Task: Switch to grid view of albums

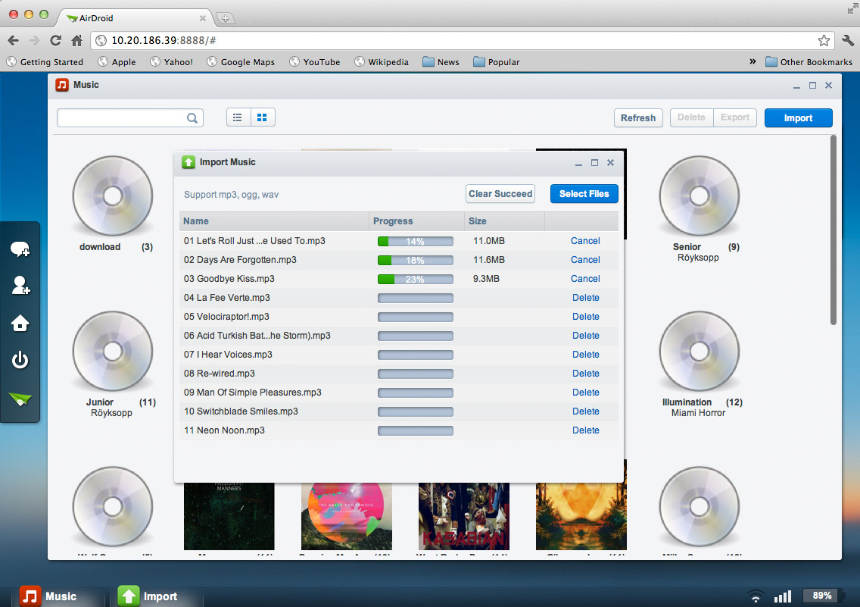Action: click(x=263, y=117)
